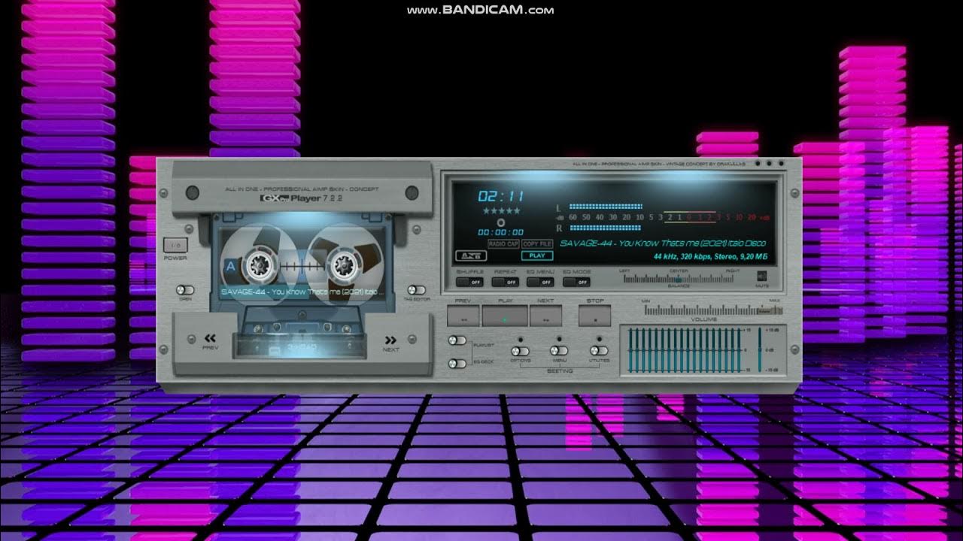Click the POWER I/O button
Viewport: 963px width, 541px height.
tap(175, 245)
